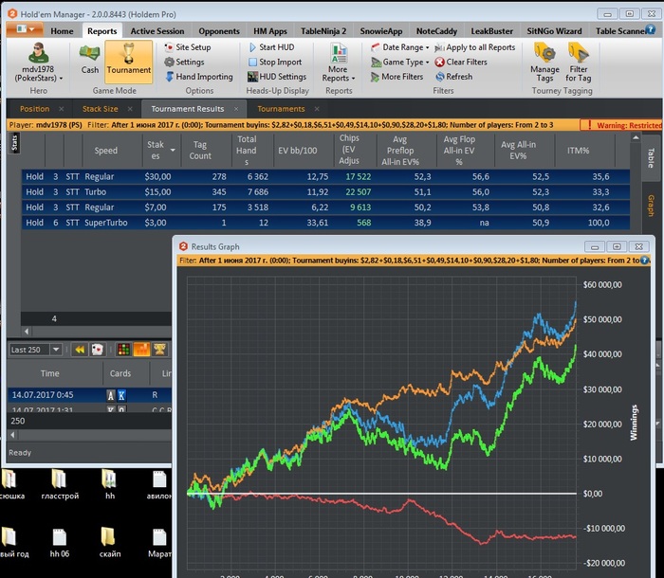The image size is (664, 578).
Task: Click Apply to all Reports
Action: point(475,47)
